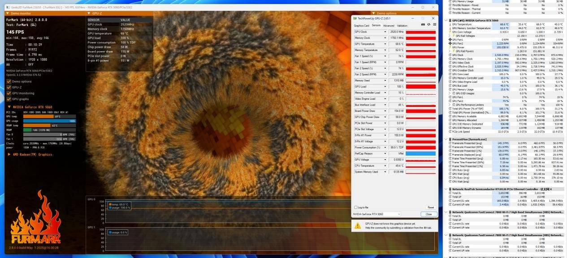The height and width of the screenshot is (258, 567).
Task: Click the GPU-Z refresh icon
Action: (428, 25)
